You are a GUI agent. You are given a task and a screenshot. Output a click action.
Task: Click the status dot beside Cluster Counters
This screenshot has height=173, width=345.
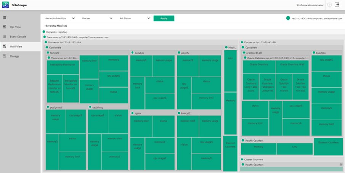242,159
